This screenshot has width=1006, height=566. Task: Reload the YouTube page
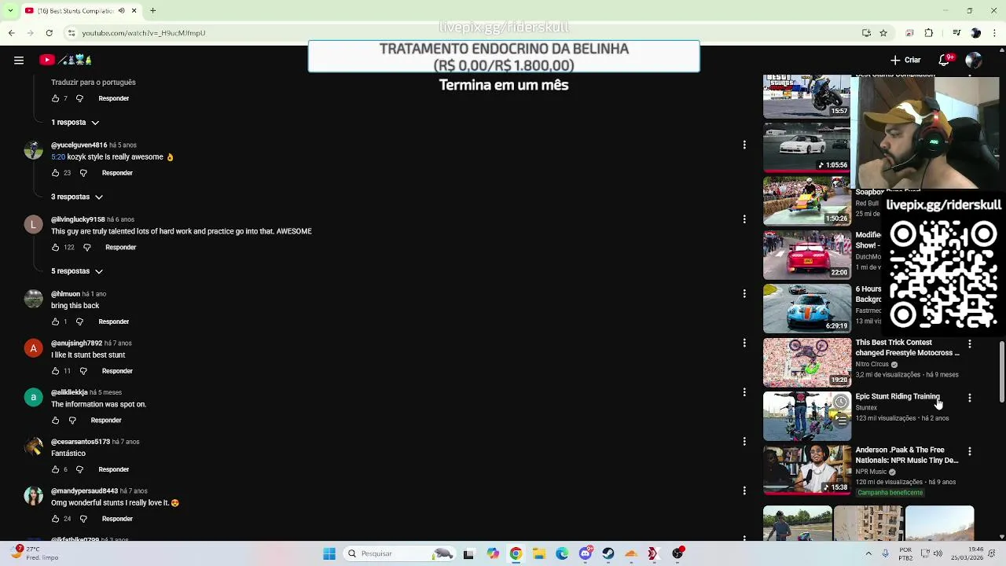[50, 33]
